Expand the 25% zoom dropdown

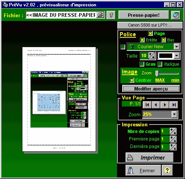coord(174,114)
